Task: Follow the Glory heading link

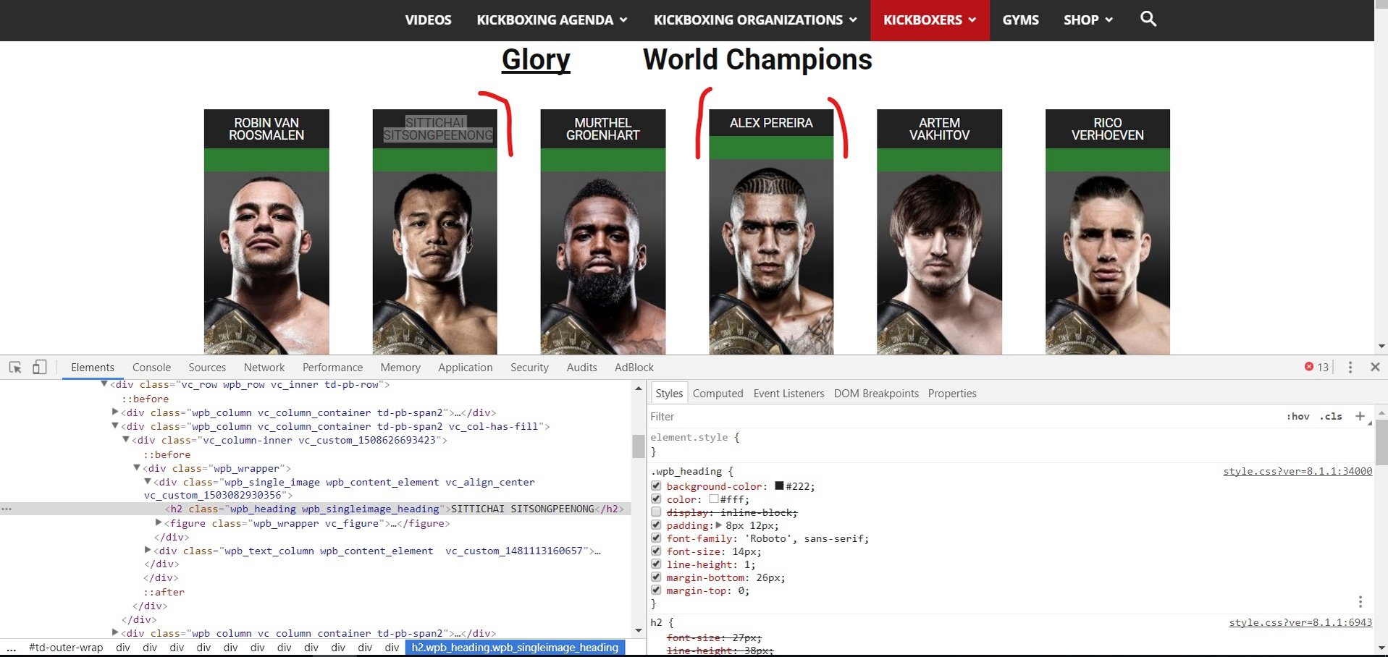Action: tap(536, 59)
